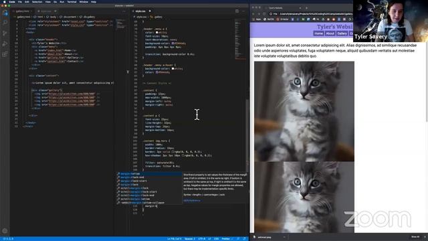Open Run and Debug in activity bar
The width and height of the screenshot is (428, 241).
[5, 44]
